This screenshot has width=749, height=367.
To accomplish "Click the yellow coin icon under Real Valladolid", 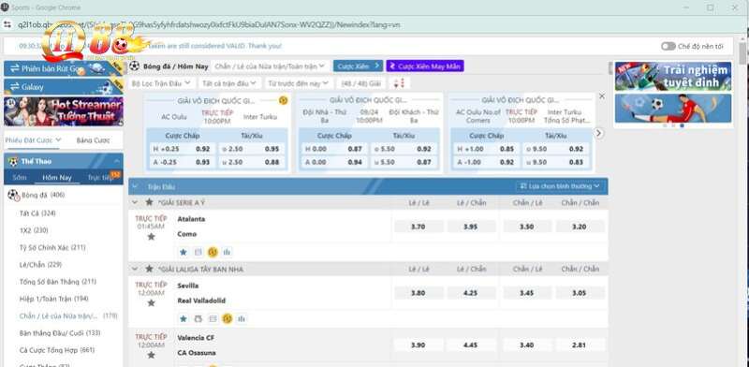I will tap(228, 318).
